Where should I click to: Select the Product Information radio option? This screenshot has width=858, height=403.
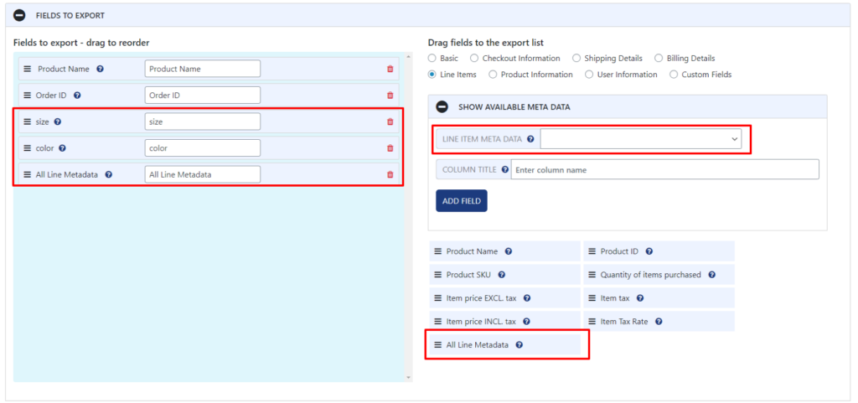coord(493,75)
